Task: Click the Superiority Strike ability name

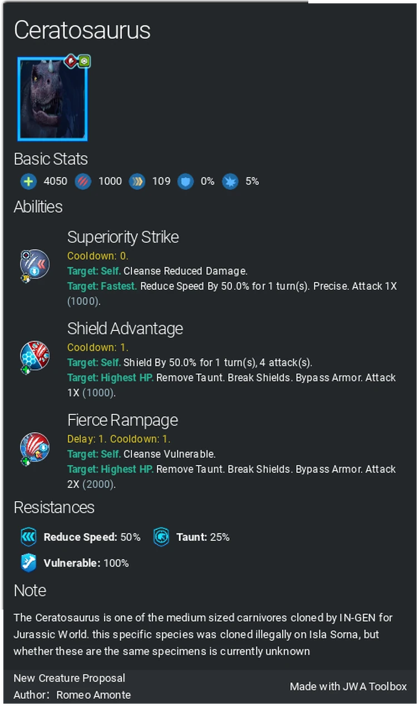Action: click(123, 237)
